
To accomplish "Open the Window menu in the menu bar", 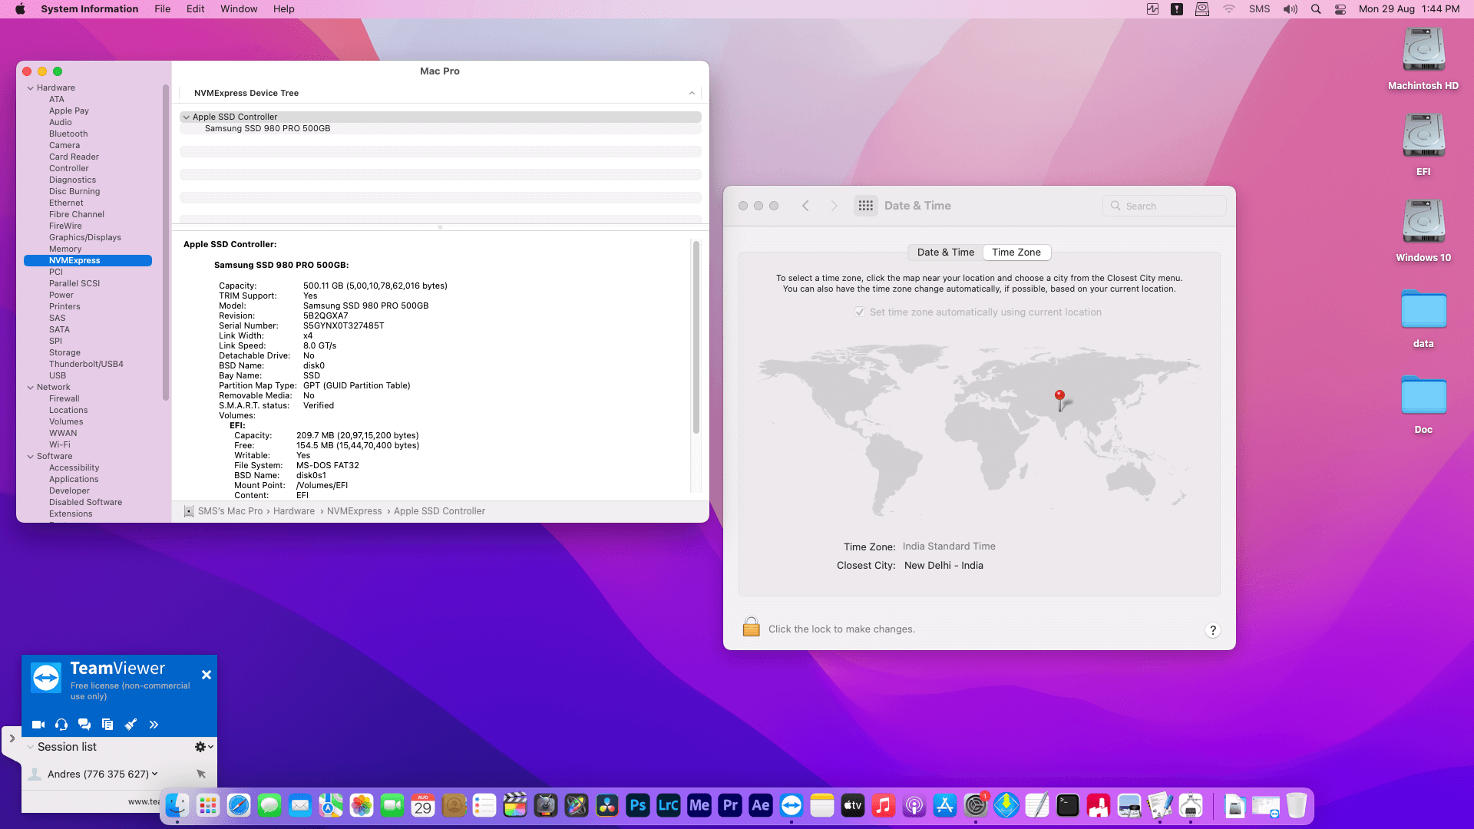I will (239, 9).
